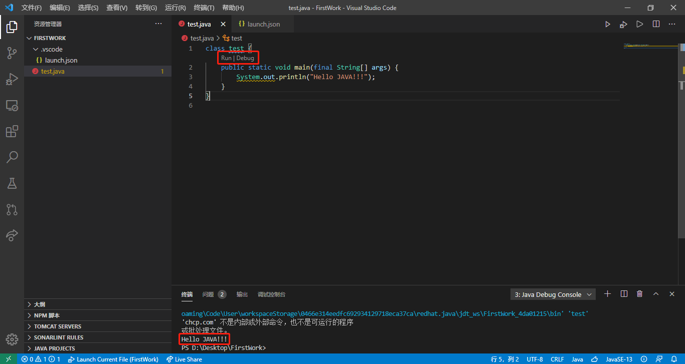The height and width of the screenshot is (364, 685).
Task: Open the Explorer panel's ellipsis menu
Action: coord(158,24)
